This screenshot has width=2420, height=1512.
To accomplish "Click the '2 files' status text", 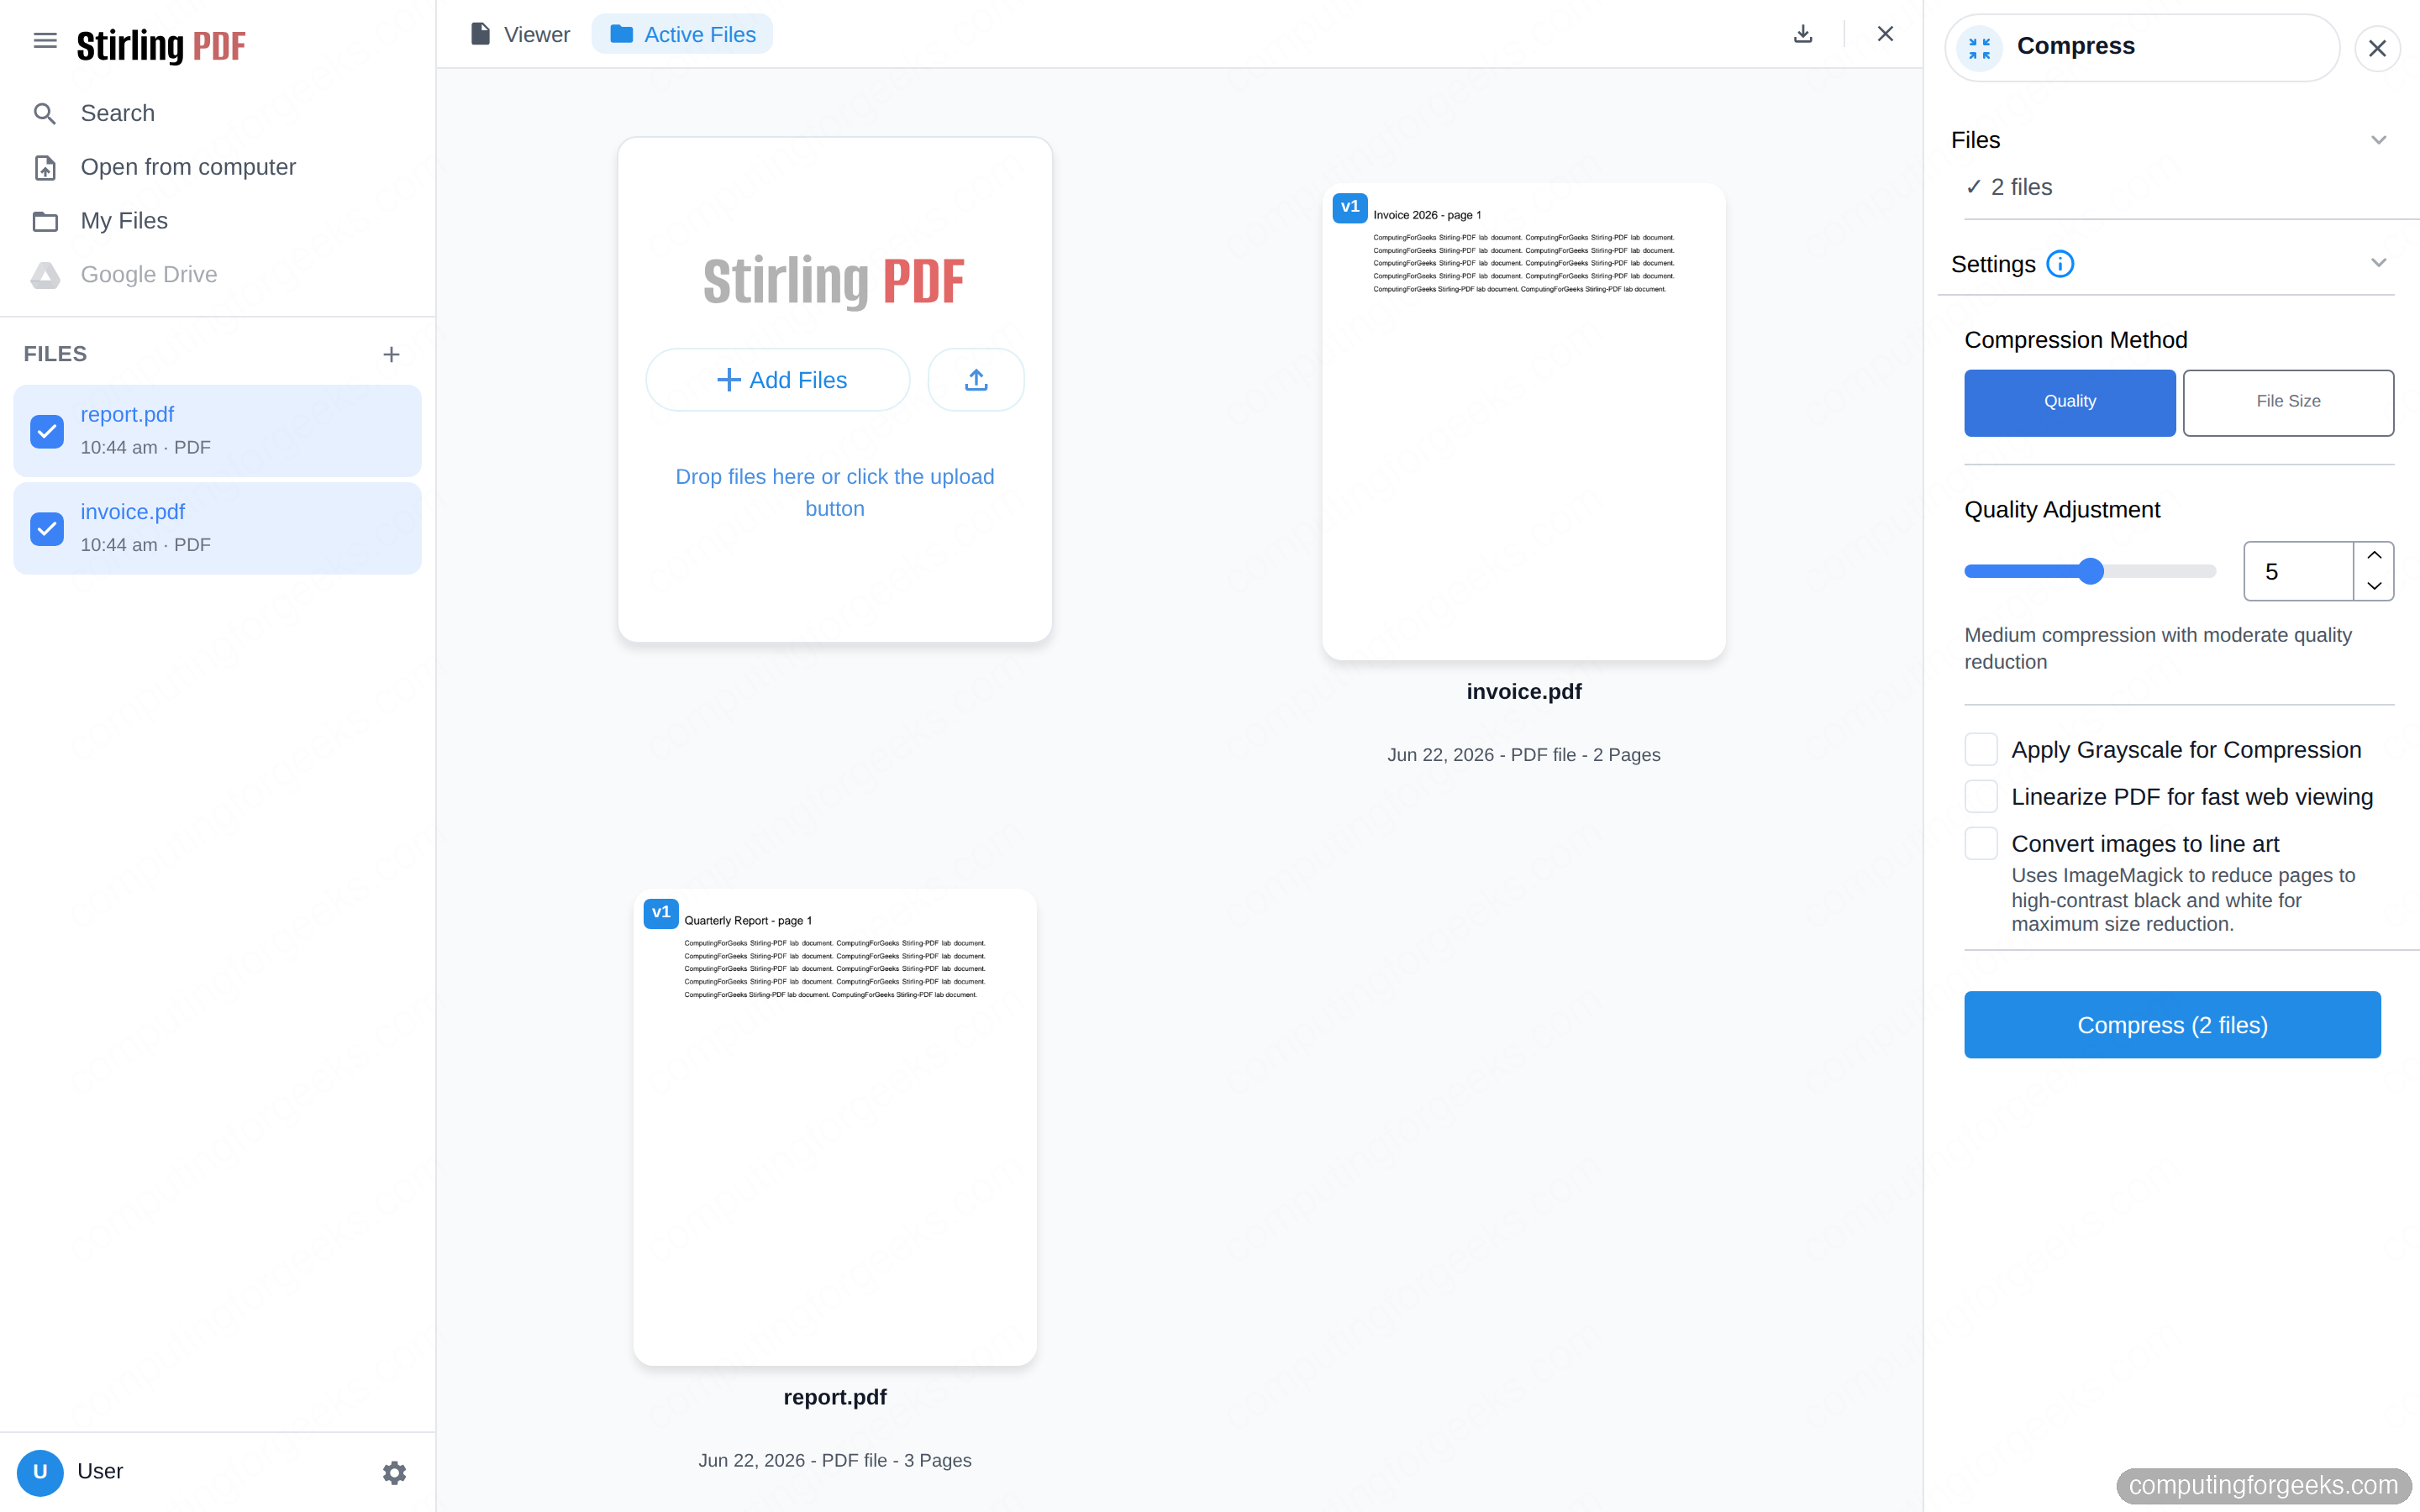I will click(x=2021, y=187).
